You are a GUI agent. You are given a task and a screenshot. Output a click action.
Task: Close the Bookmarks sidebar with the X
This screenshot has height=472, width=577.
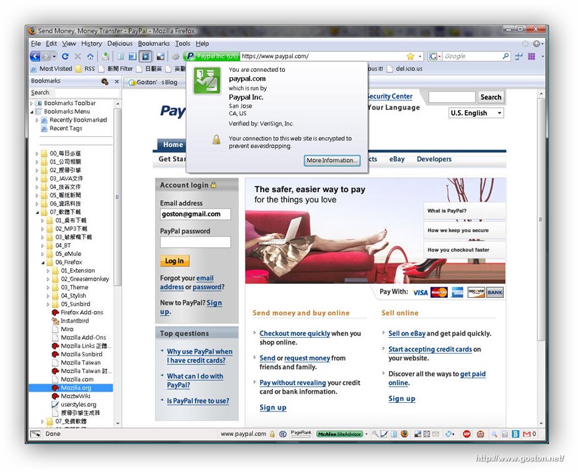(x=116, y=81)
